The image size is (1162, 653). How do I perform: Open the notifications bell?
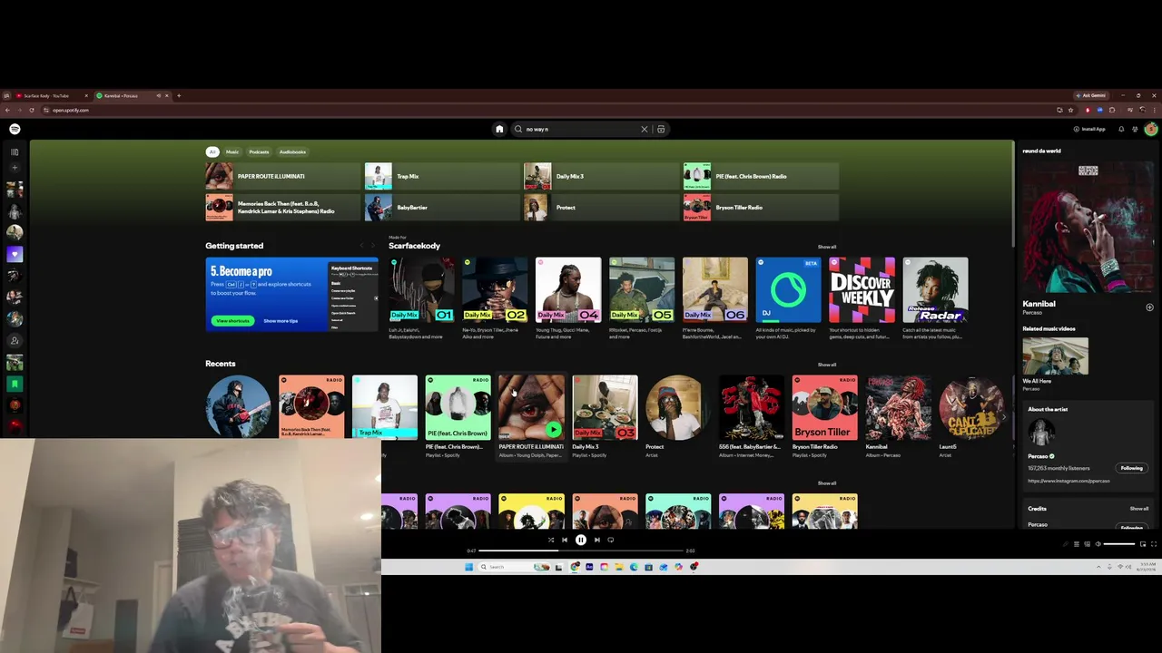click(1121, 129)
